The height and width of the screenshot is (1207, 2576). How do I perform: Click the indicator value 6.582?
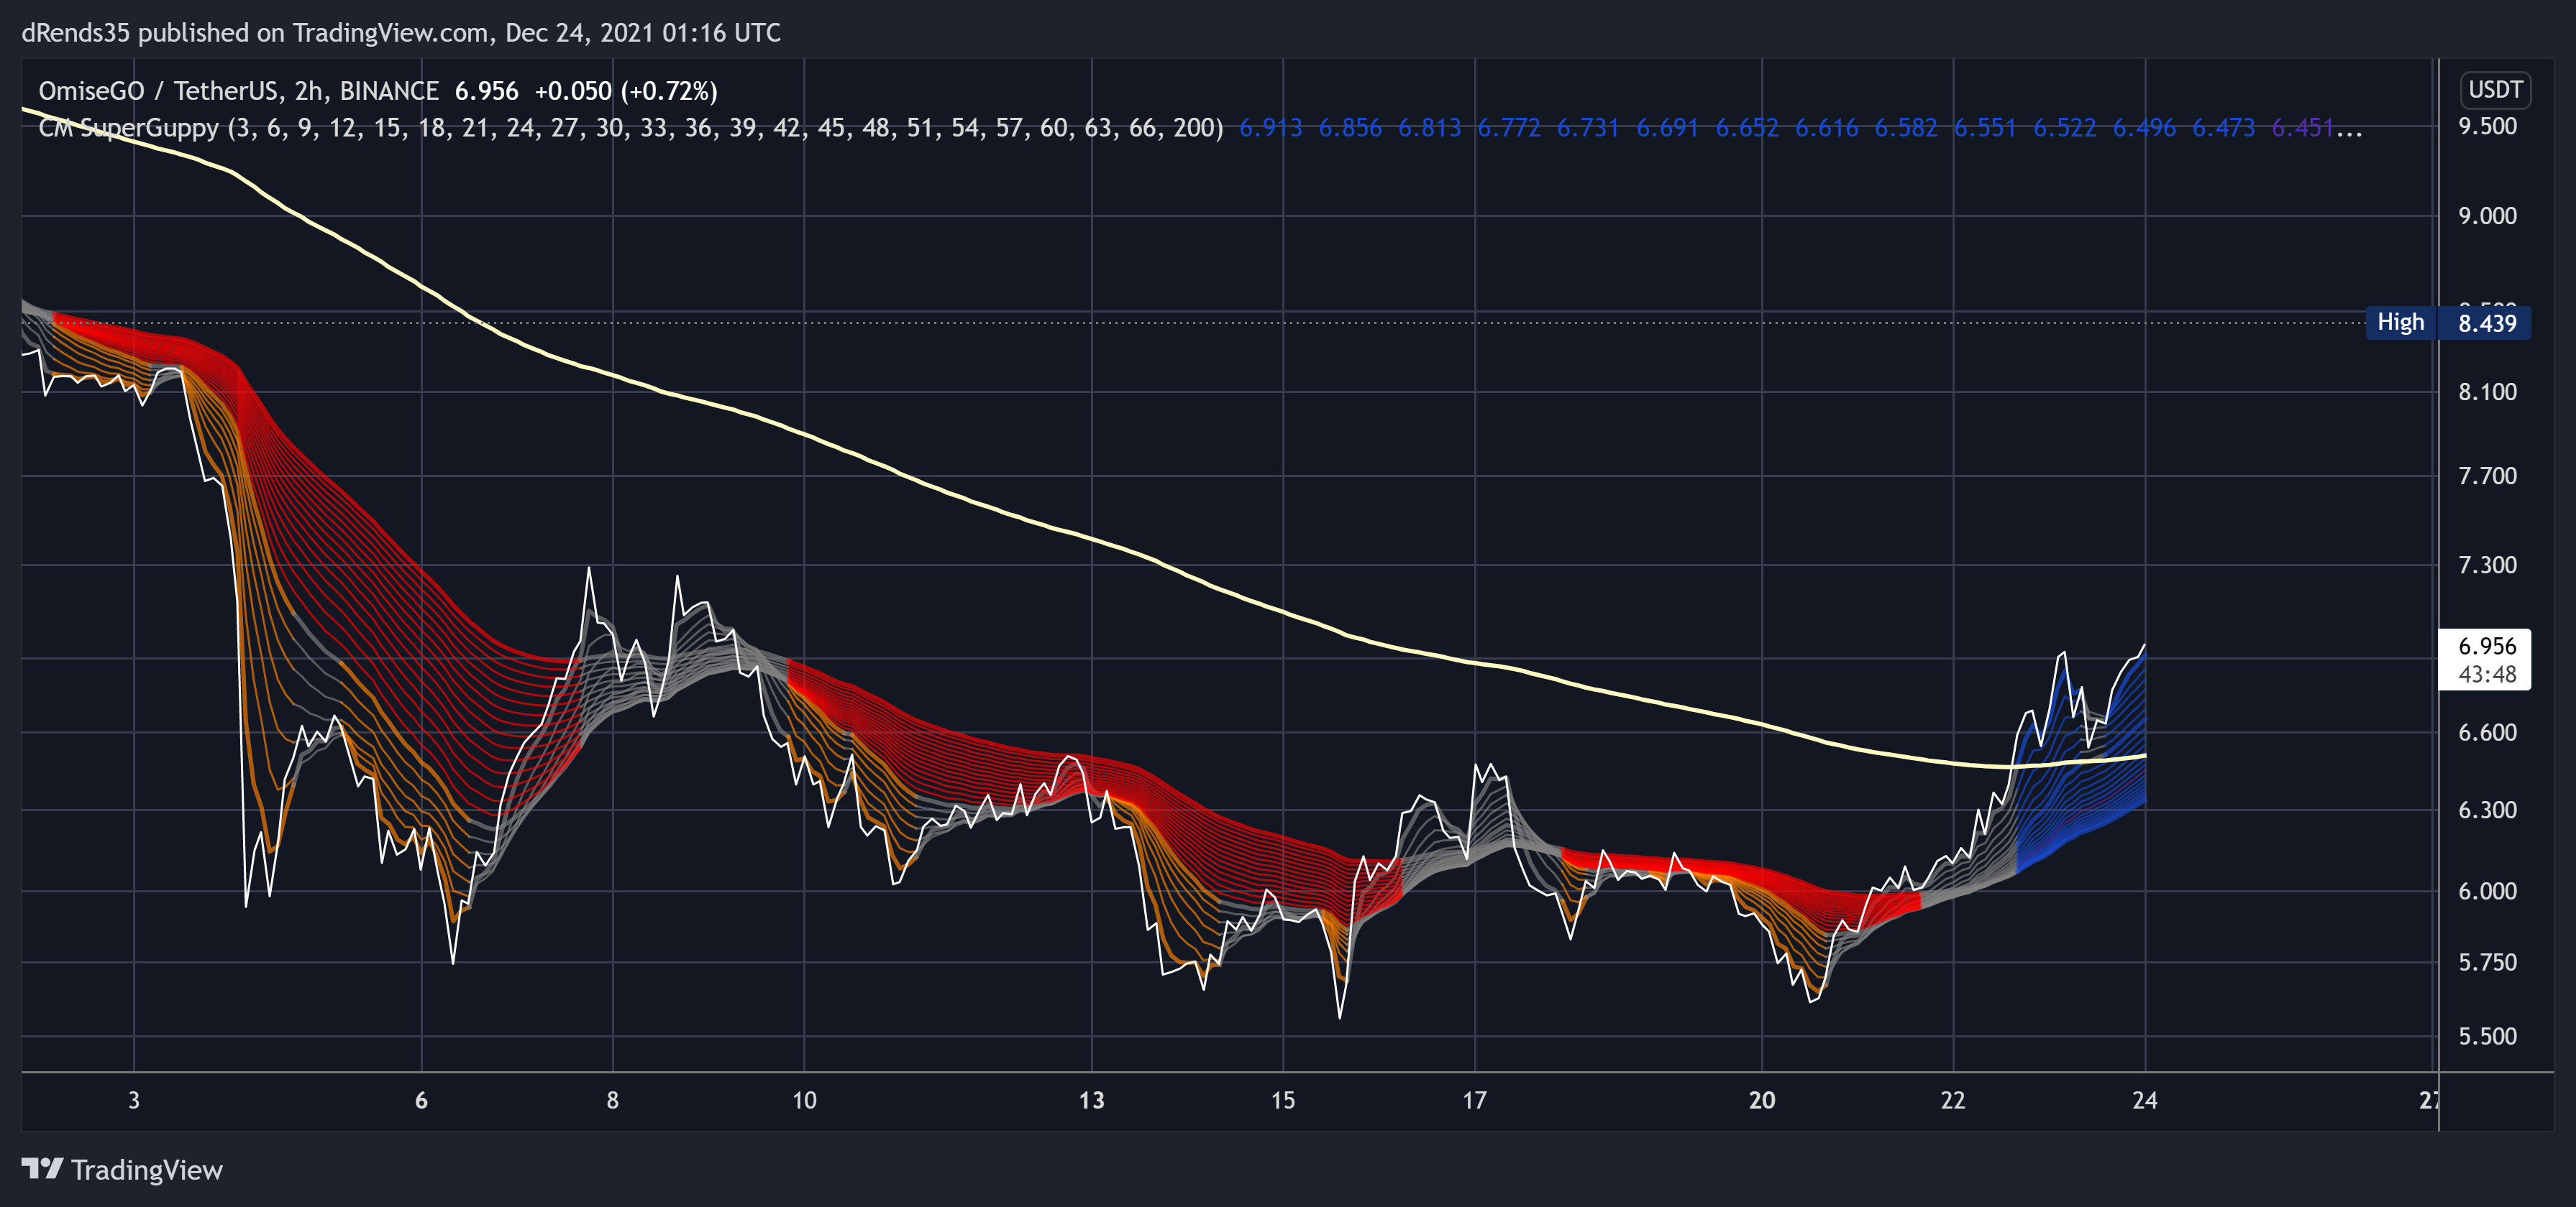pyautogui.click(x=1905, y=128)
